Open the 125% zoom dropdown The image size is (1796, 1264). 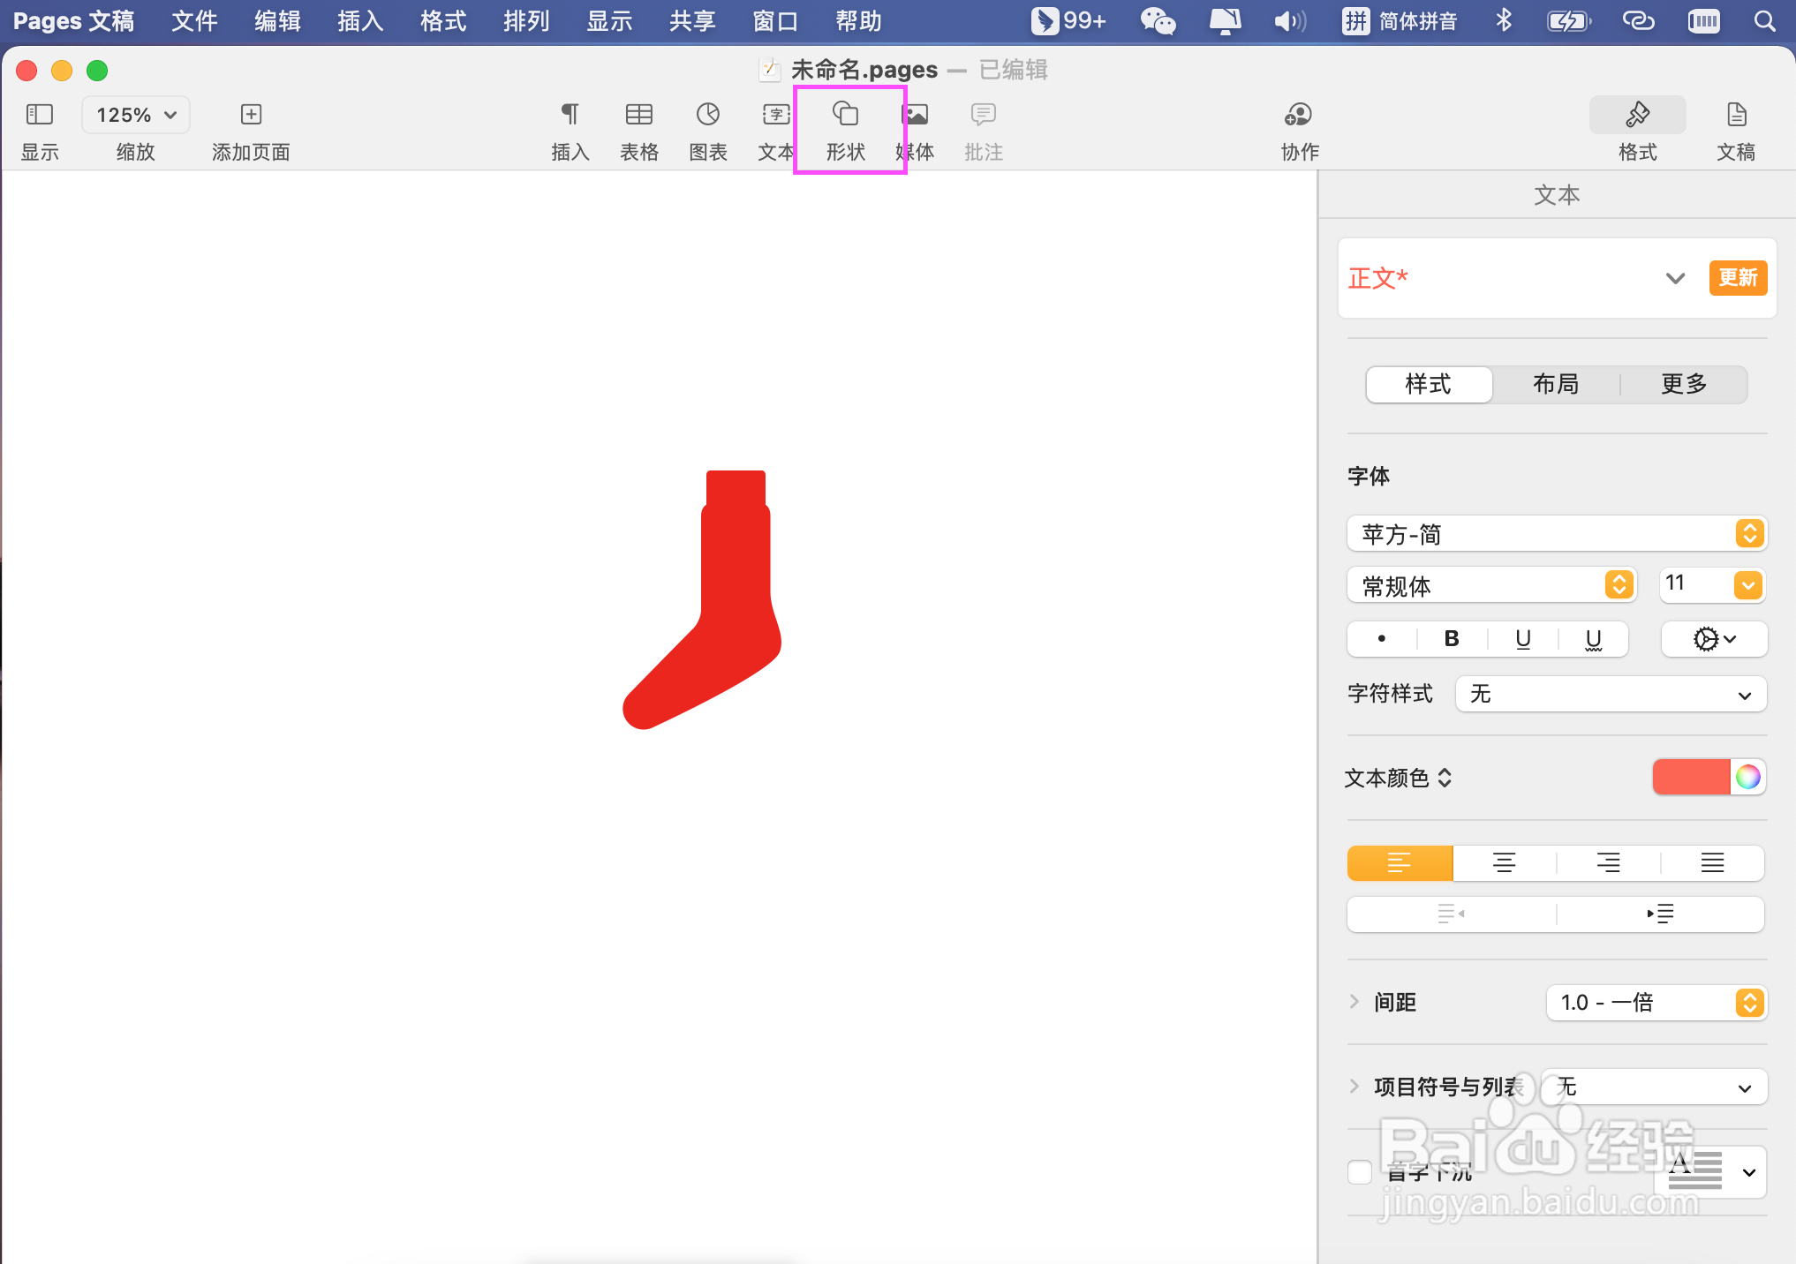click(x=136, y=115)
